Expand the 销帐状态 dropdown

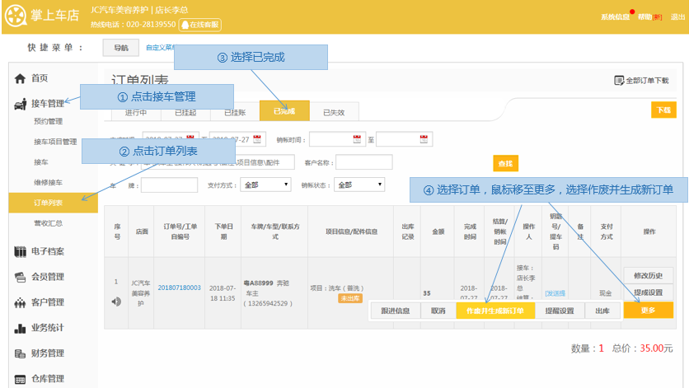[360, 185]
